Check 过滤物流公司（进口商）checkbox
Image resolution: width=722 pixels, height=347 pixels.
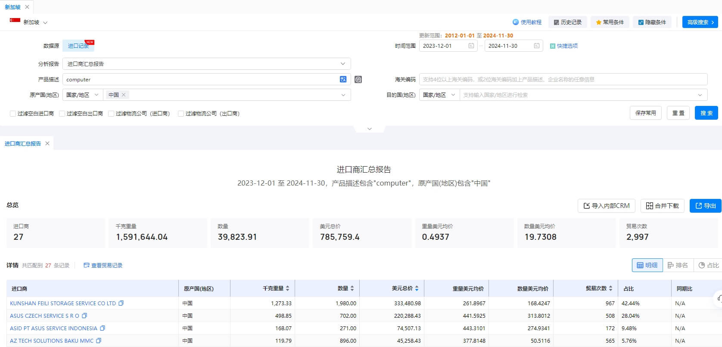pos(111,114)
